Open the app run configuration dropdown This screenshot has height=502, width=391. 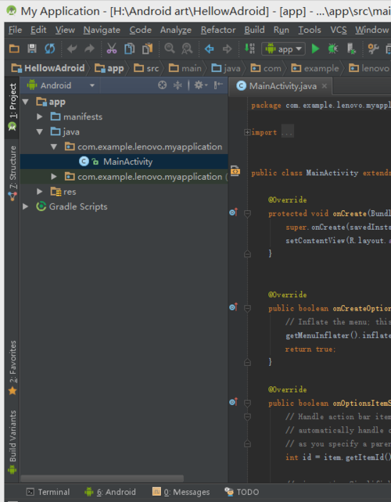283,49
